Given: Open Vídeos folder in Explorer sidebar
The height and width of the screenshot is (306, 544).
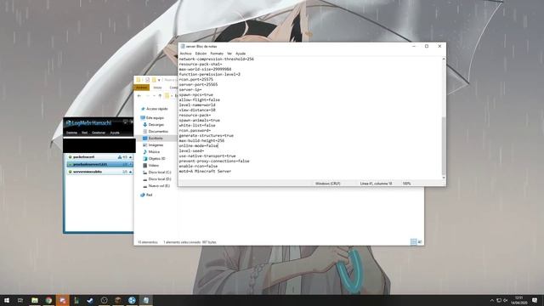Looking at the screenshot, I should pos(151,166).
